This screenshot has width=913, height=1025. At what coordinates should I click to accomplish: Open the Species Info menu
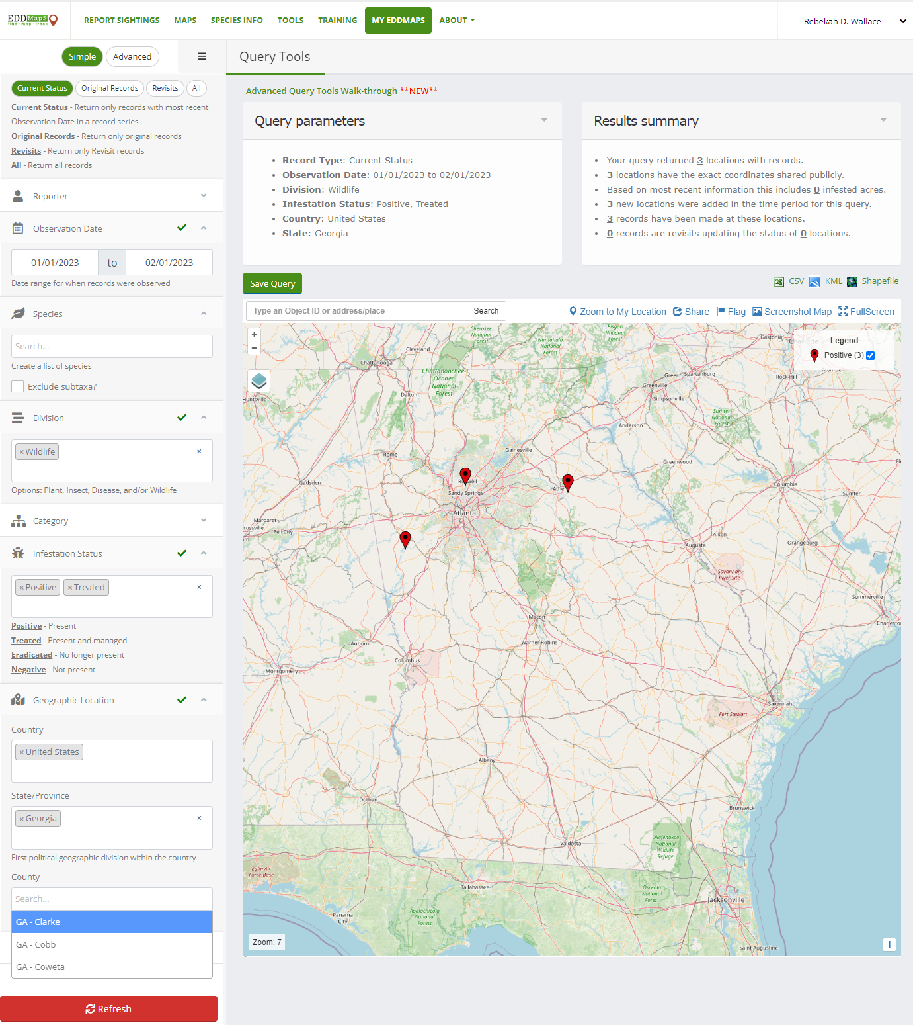pyautogui.click(x=237, y=21)
